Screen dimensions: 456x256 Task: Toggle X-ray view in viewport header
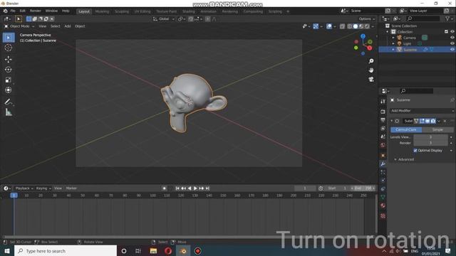coord(342,26)
